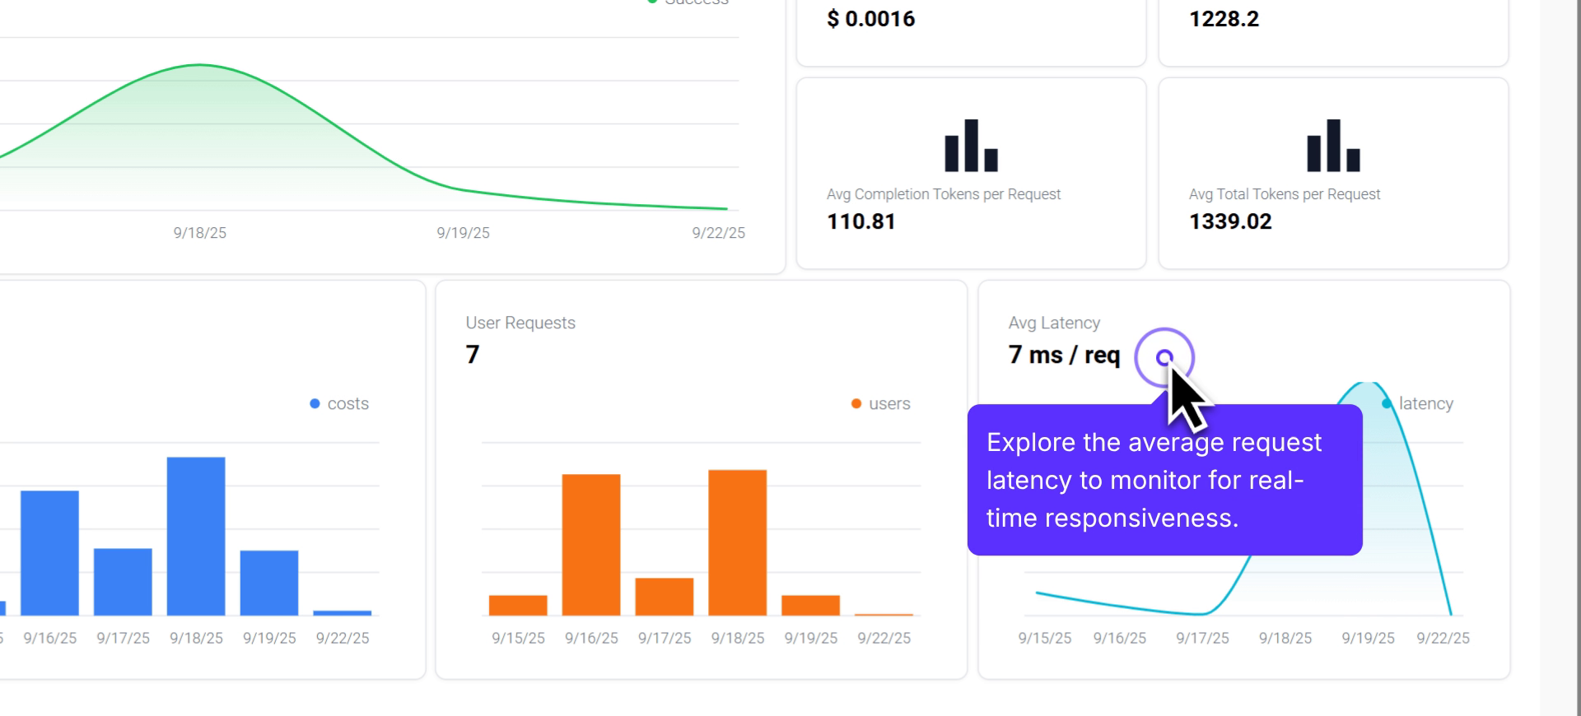Select the orange users bar for 9/16/25

(x=591, y=544)
